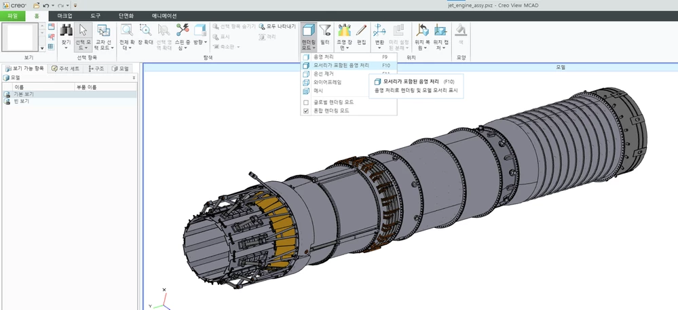Open the customize quick access toolbar dropdown
The image size is (678, 310).
75,5
